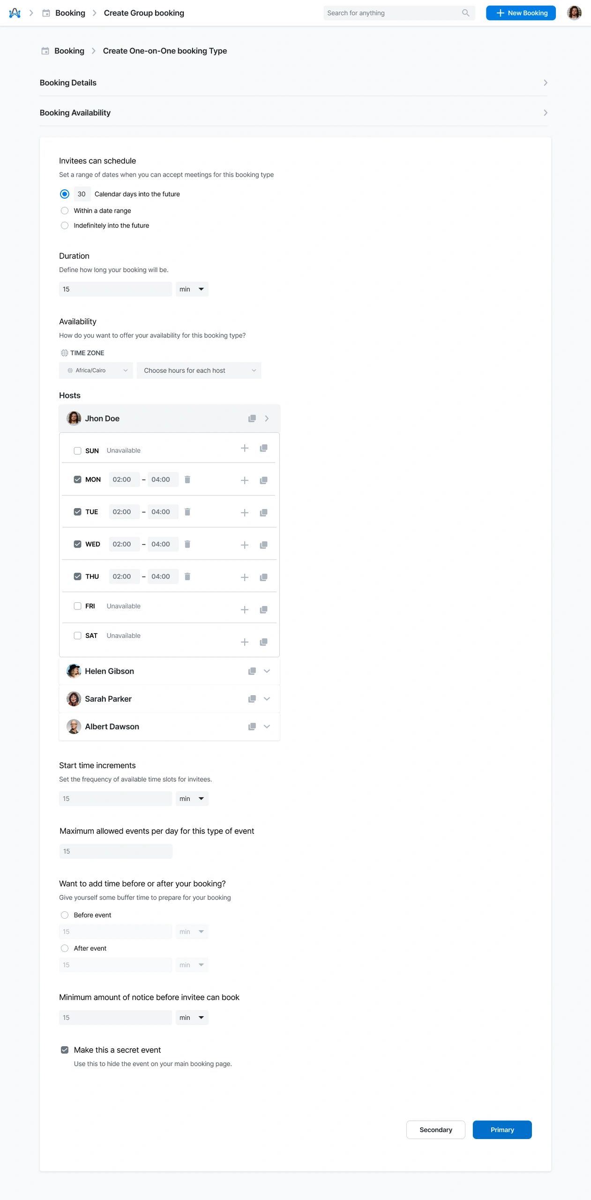591x1200 pixels.
Task: Open the Africa/Cairo time zone dropdown
Action: [x=96, y=370]
